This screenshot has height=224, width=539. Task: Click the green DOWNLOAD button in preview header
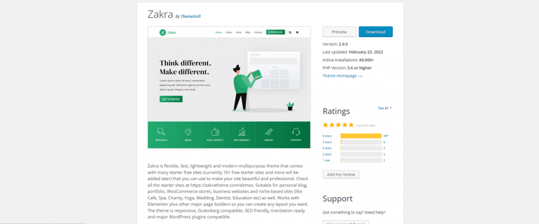275,32
